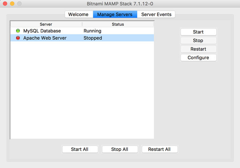This screenshot has height=168, width=240.
Task: Select the Apache Web Server row
Action: [x=82, y=38]
